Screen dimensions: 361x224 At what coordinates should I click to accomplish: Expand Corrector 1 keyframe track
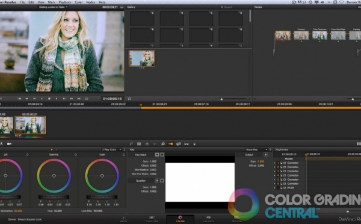pos(274,163)
